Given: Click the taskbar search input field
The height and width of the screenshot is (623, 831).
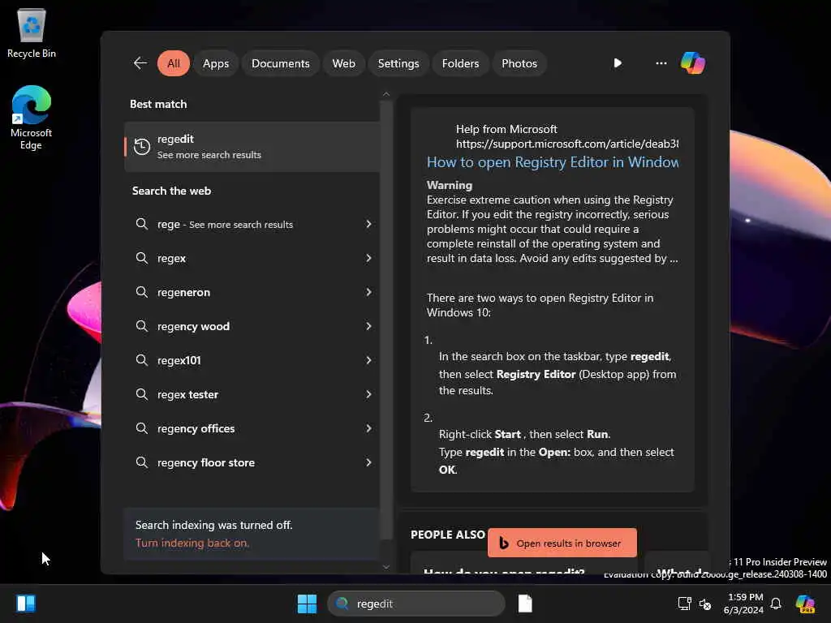Looking at the screenshot, I should tap(416, 604).
